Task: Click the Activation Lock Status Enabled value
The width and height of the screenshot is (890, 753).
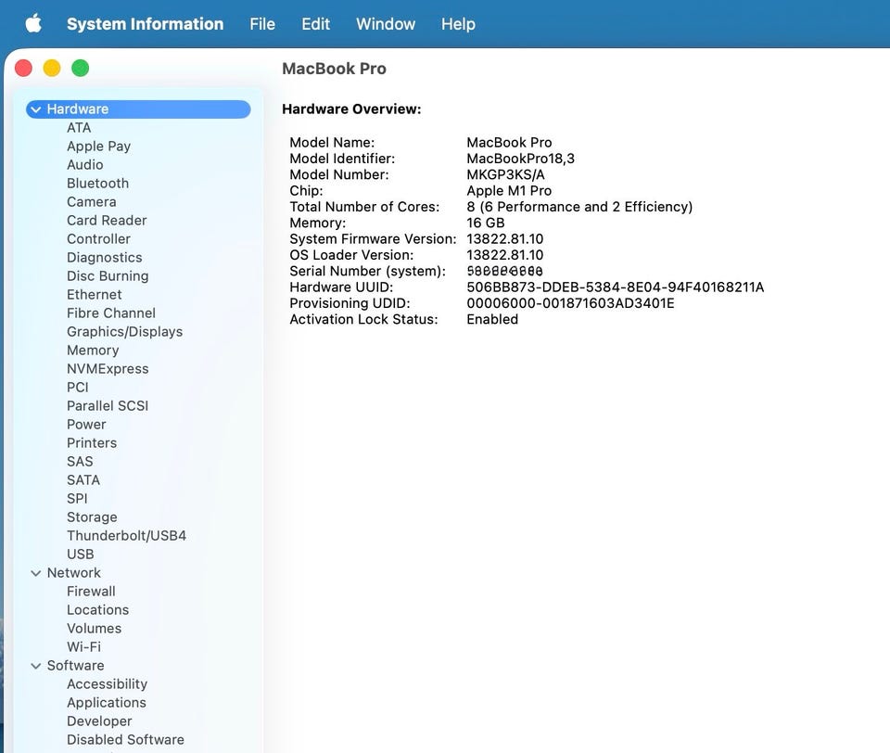Action: (x=492, y=319)
